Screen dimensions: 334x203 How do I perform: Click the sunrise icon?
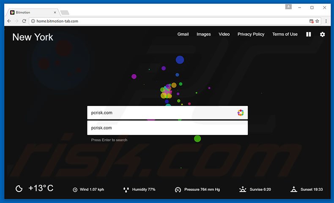coord(243,189)
